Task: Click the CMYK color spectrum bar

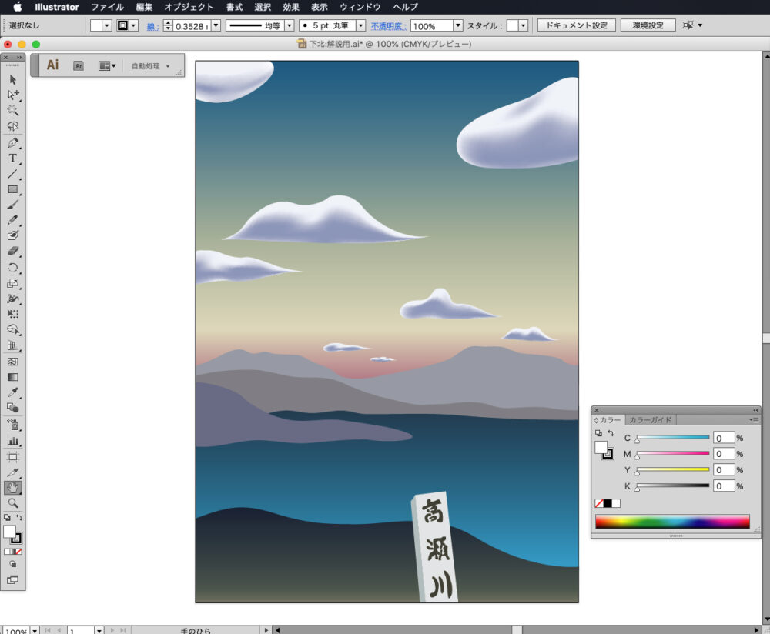Action: (x=671, y=522)
